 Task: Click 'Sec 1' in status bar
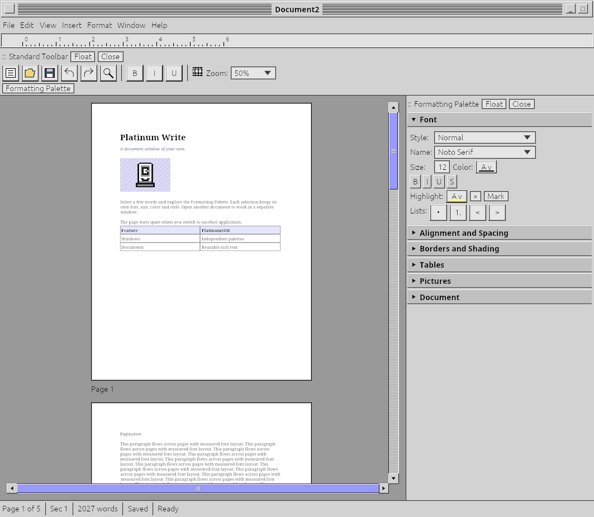59,509
